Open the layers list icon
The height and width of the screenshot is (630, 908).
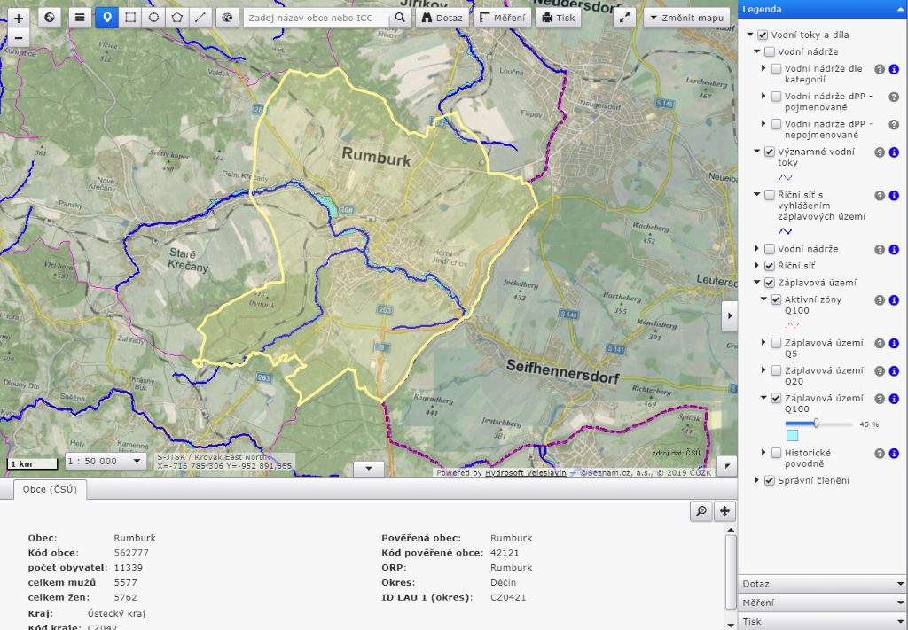pos(80,18)
